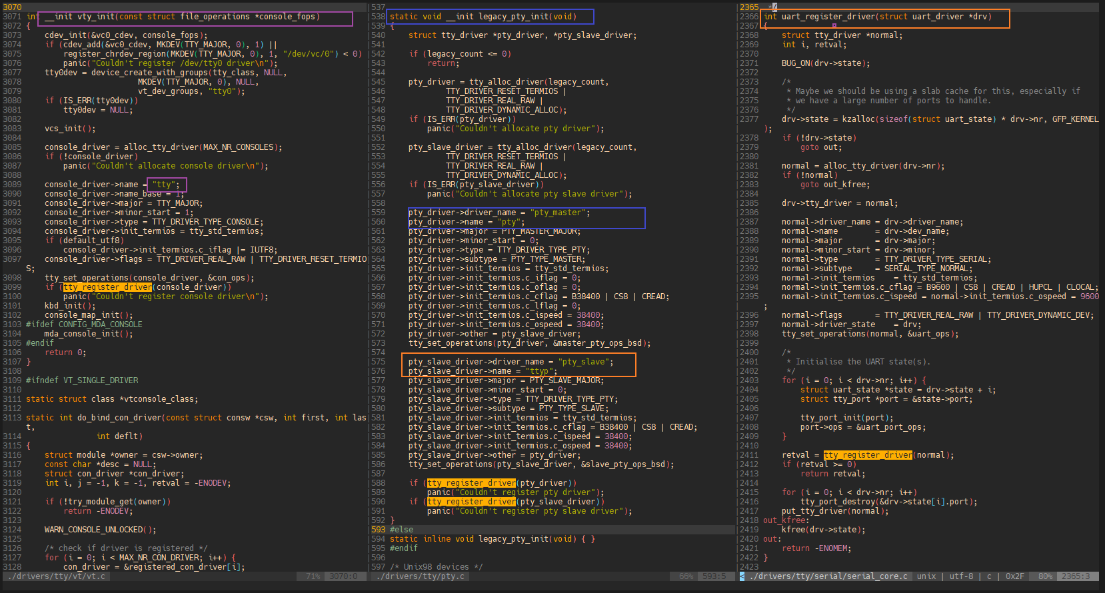Click the 'BUG_ON(drv->state);' line

click(x=826, y=63)
